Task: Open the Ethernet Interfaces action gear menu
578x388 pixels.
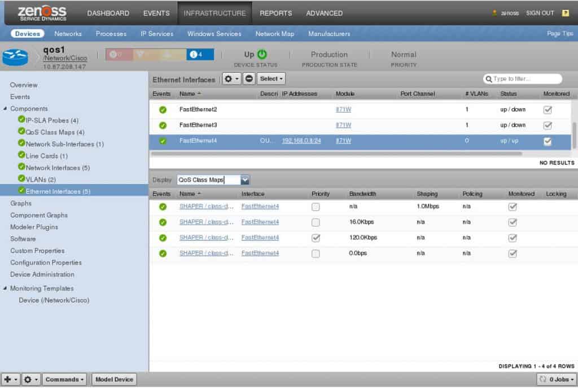Action: 229,79
